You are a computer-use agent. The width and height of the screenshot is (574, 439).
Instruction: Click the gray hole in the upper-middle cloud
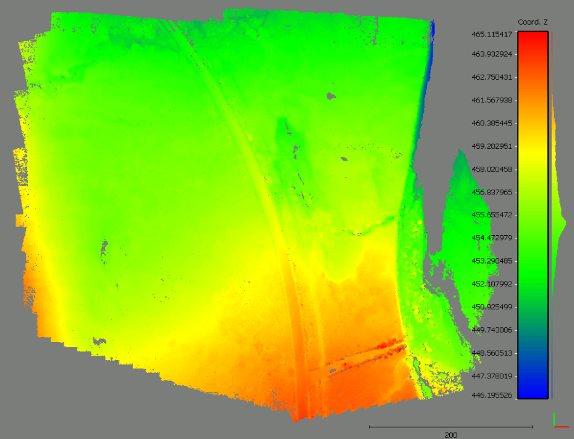point(331,96)
